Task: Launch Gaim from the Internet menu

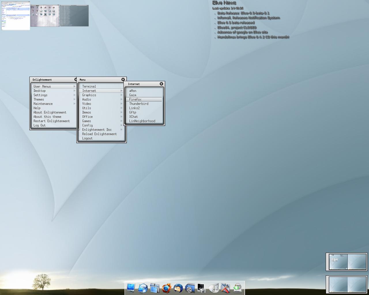Action: (x=144, y=95)
